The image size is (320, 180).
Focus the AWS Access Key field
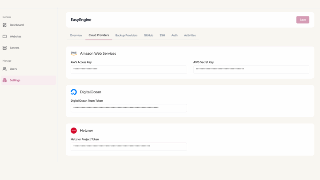[129, 69]
